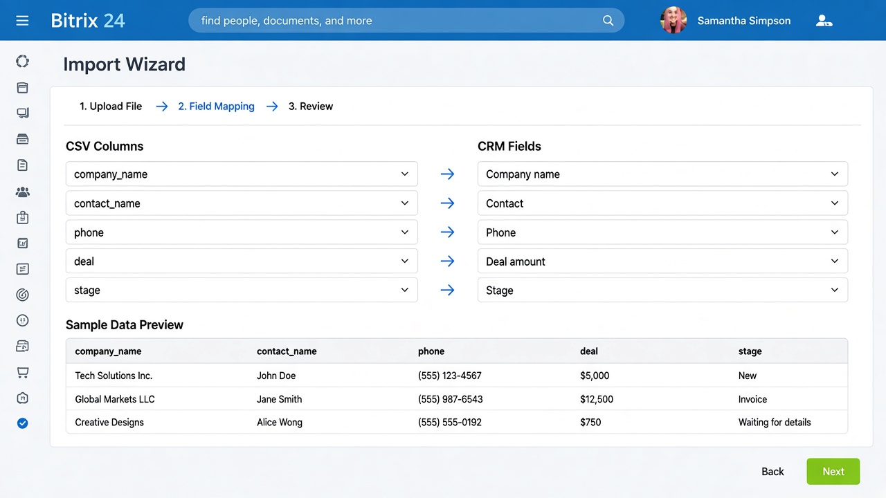Expand the phone CSV column dropdown
Image resolution: width=886 pixels, height=498 pixels.
[242, 232]
